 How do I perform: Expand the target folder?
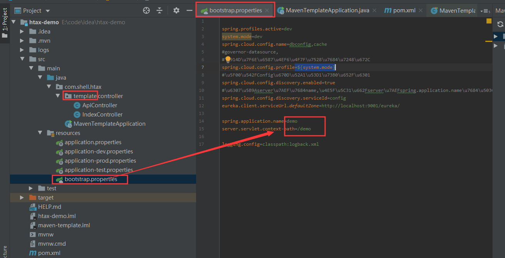(22, 198)
